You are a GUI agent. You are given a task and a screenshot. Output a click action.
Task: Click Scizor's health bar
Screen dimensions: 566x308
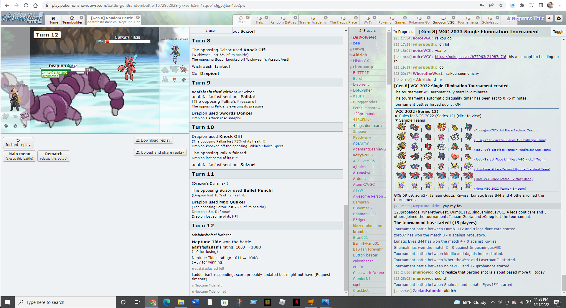click(128, 42)
